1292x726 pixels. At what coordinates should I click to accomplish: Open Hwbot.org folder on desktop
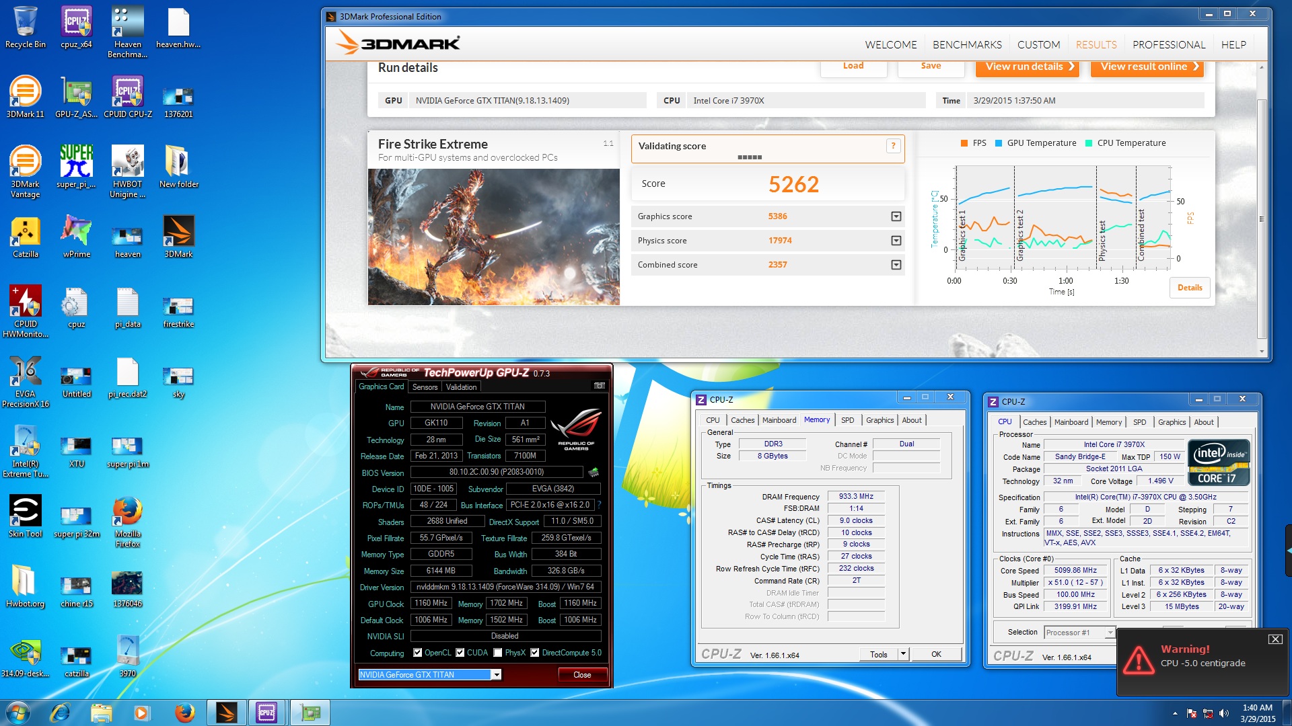pos(26,586)
